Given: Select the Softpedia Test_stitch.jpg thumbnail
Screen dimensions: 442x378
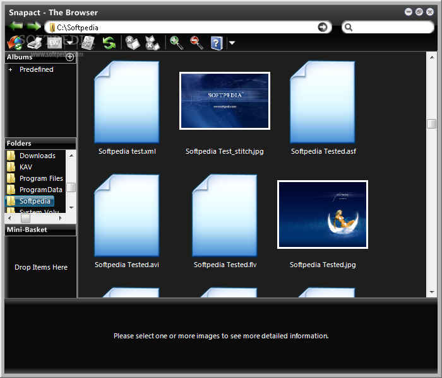Looking at the screenshot, I should pyautogui.click(x=225, y=101).
